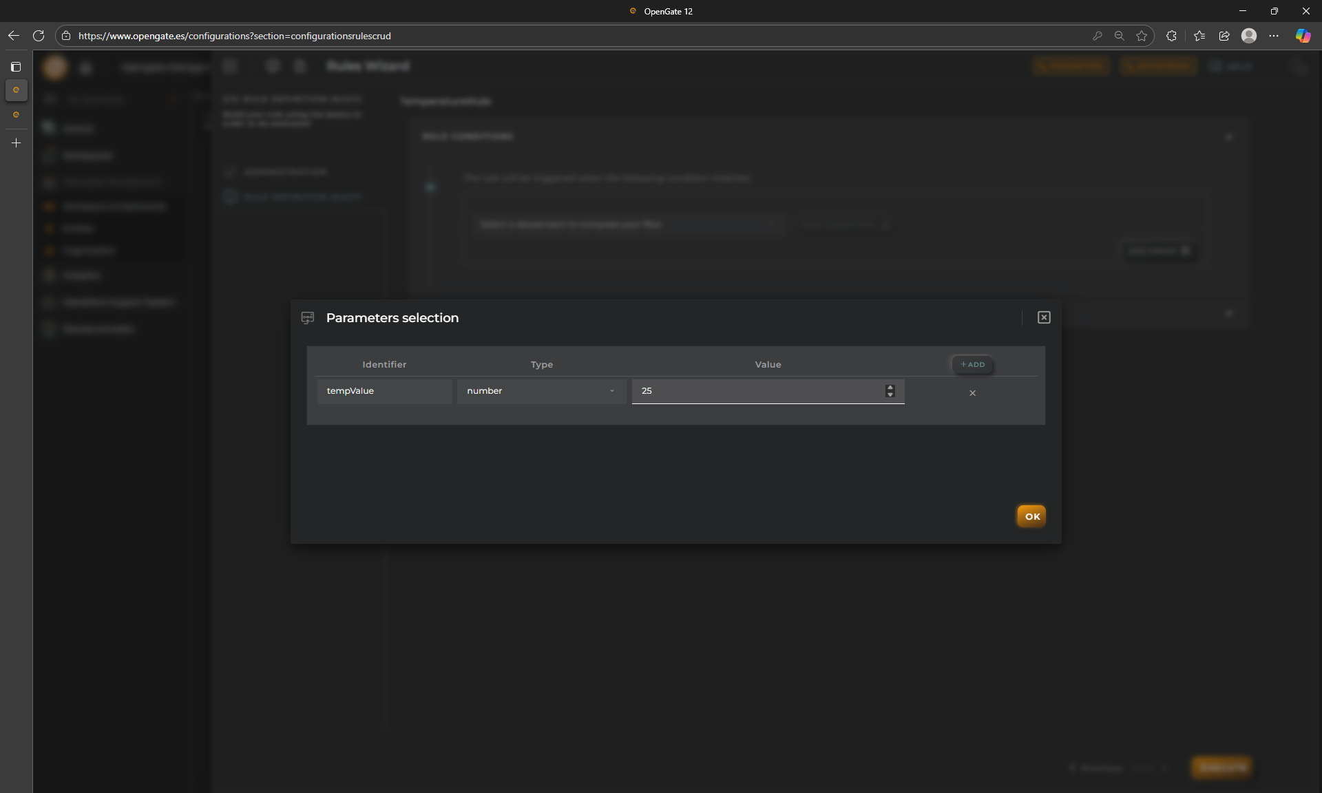Open the zoom-out magnifier icon in the address bar
This screenshot has height=793, width=1322.
click(1120, 36)
